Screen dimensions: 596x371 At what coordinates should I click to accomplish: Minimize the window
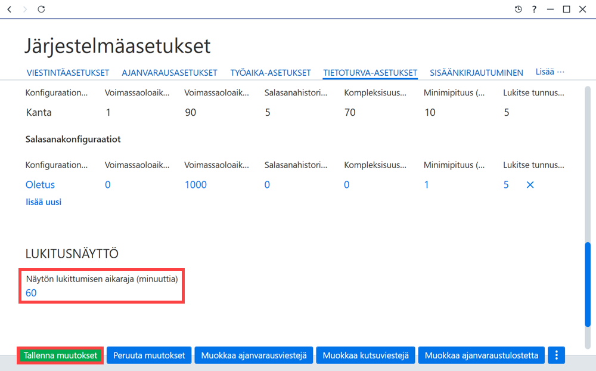point(550,9)
